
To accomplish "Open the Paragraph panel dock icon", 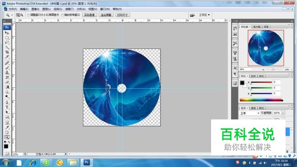I will tap(235, 74).
